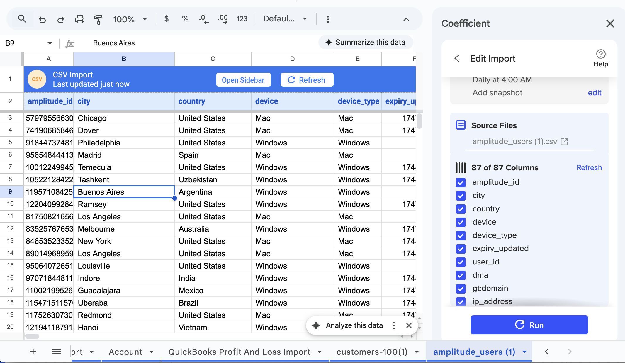This screenshot has height=363, width=625.
Task: Switch to QuickBooks Profit And Loss Import tab
Action: [240, 352]
